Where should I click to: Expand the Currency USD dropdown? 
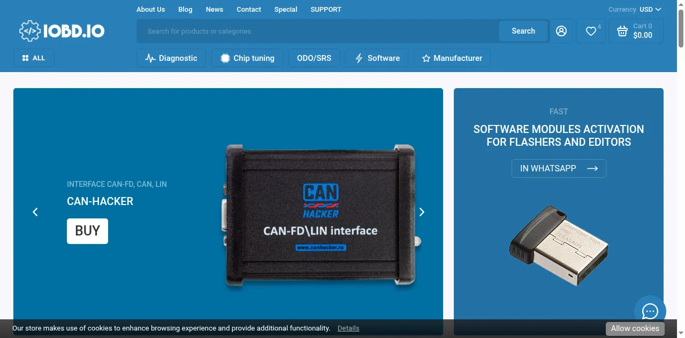[635, 9]
